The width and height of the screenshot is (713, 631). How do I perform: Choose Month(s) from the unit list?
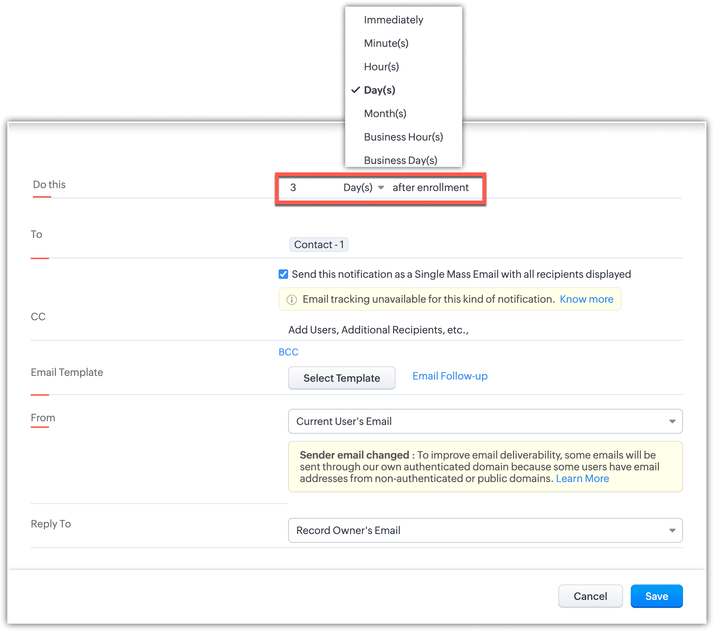click(x=385, y=113)
